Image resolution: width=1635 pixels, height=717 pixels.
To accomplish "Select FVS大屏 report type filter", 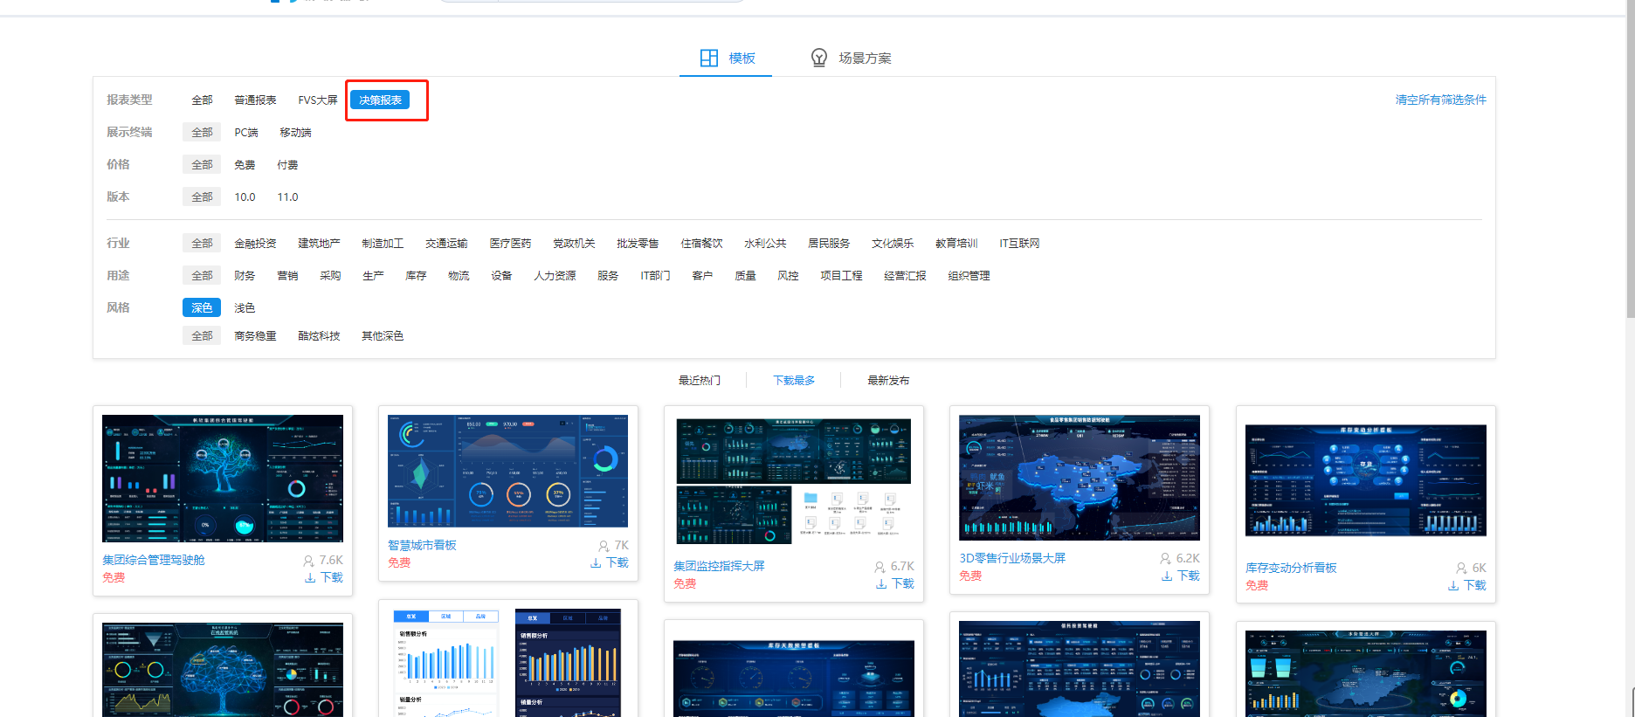I will point(318,100).
